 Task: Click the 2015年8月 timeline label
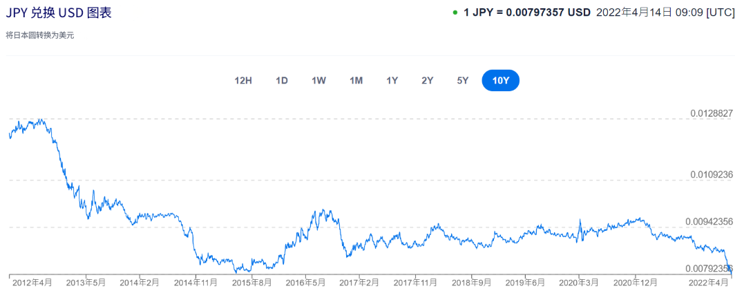(251, 283)
